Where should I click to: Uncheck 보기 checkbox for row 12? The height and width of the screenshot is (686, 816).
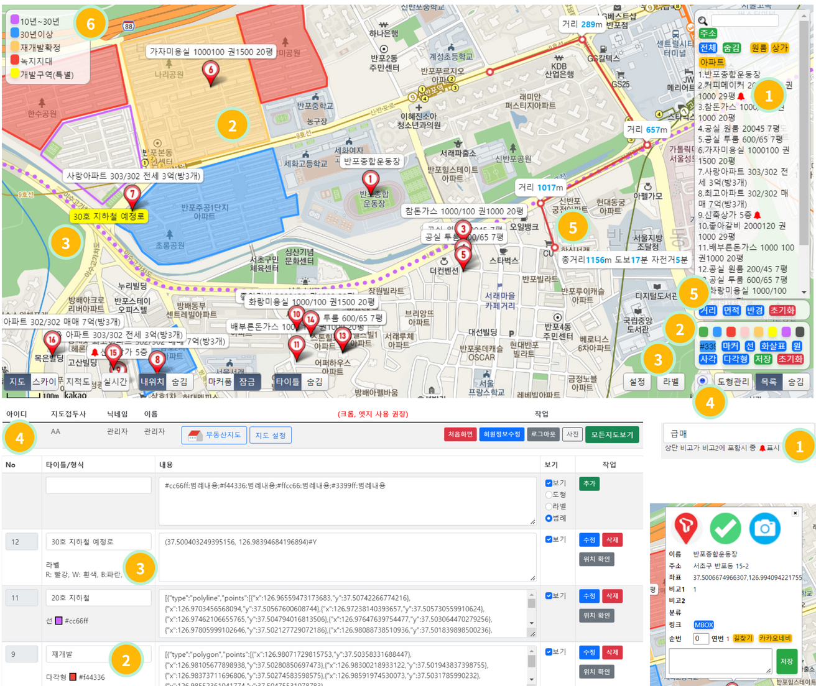(549, 539)
